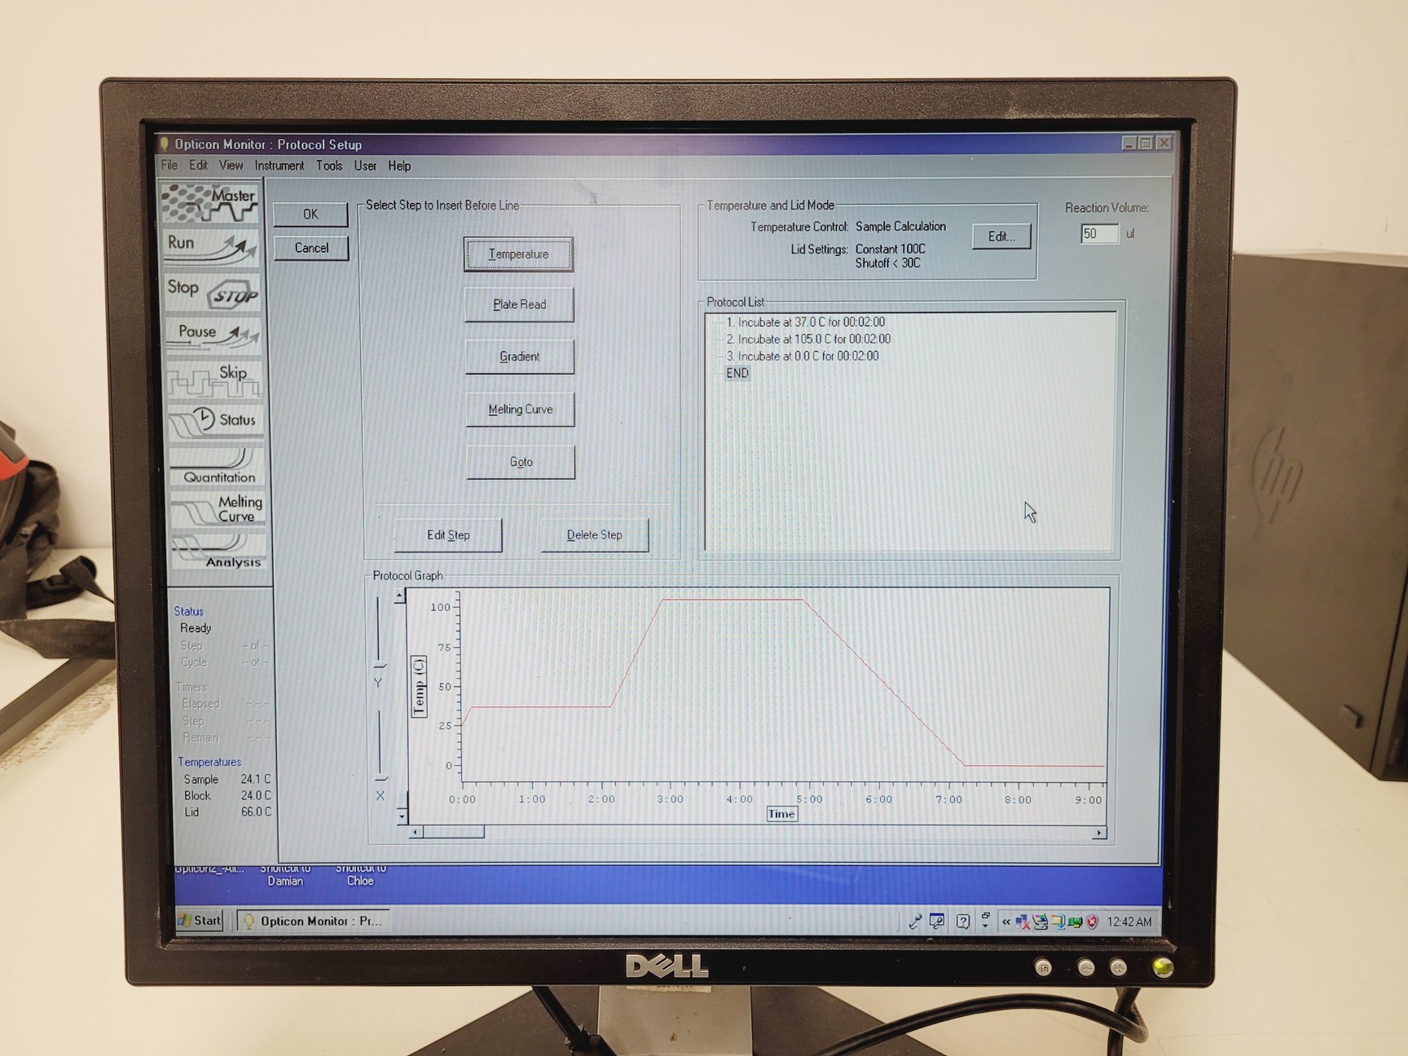The height and width of the screenshot is (1056, 1408).
Task: Open the Melting Curve sidebar icon
Action: (x=218, y=509)
